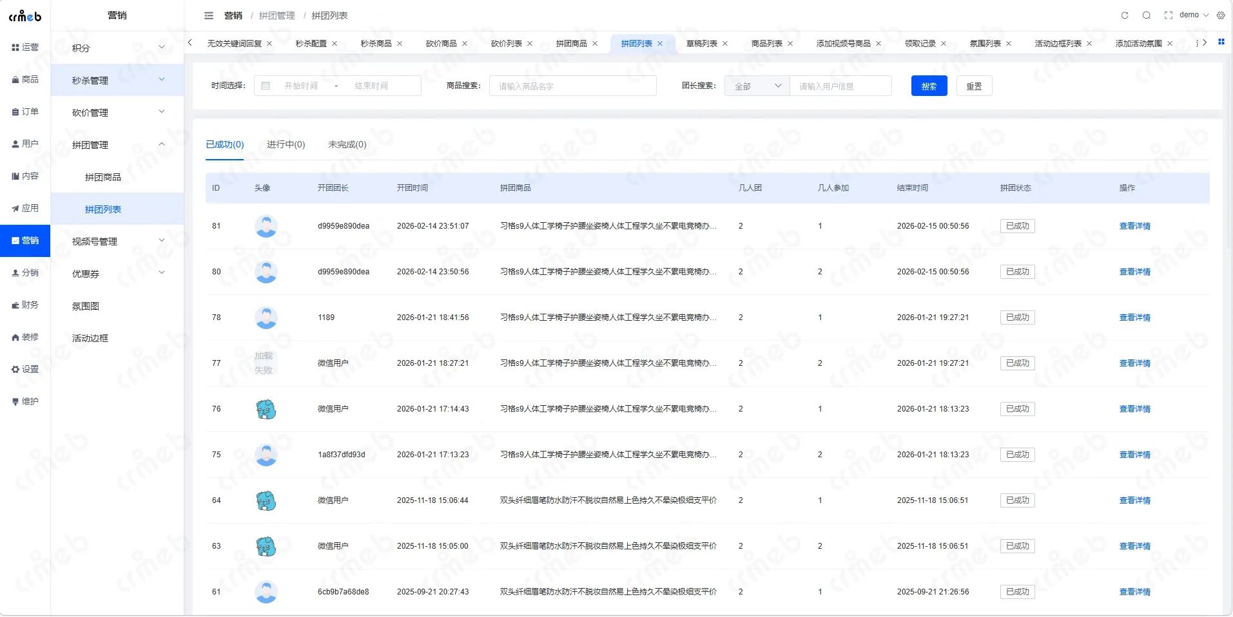The width and height of the screenshot is (1233, 617).
Task: Click the 重置 button
Action: point(974,86)
